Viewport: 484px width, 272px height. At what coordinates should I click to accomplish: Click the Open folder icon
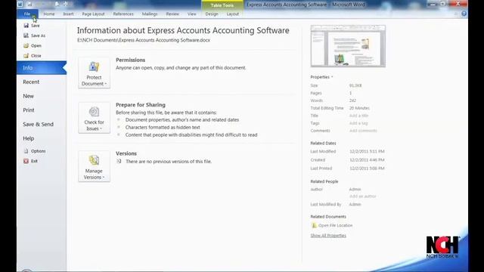(x=26, y=45)
